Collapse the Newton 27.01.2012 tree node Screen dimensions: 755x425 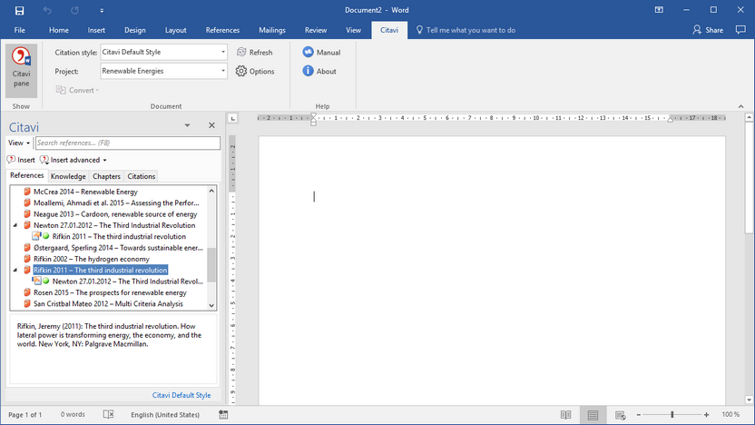(15, 225)
